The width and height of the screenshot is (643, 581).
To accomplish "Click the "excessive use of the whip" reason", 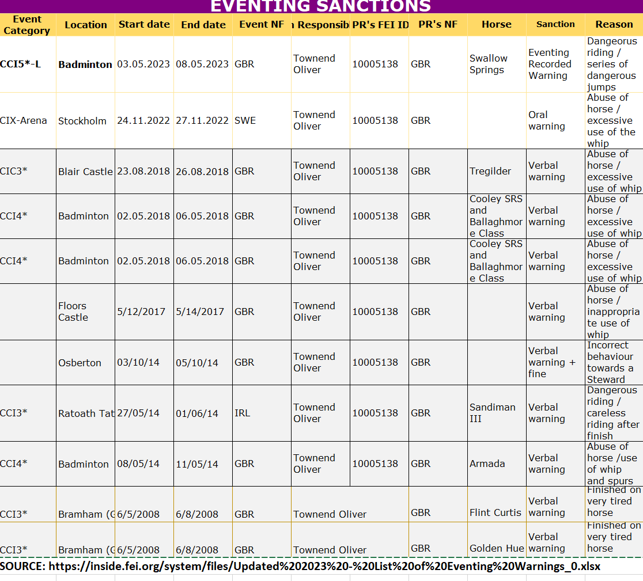I will click(x=614, y=121).
